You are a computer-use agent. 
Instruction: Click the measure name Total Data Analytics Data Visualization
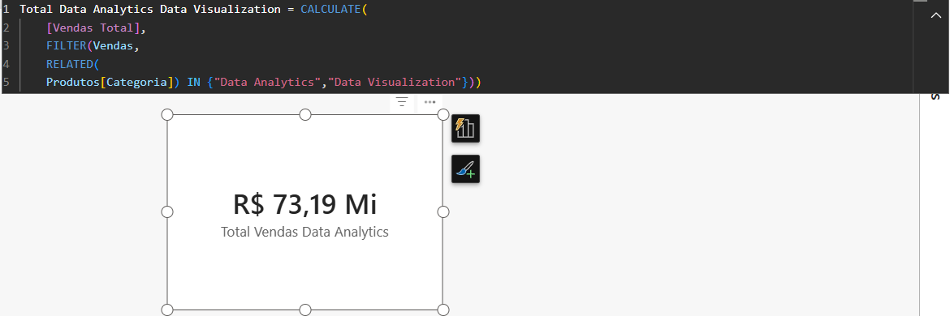tap(150, 10)
